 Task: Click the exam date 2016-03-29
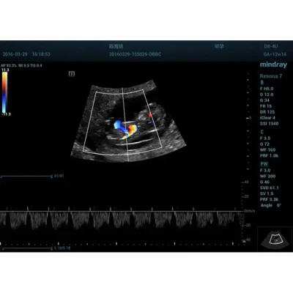pos(15,54)
